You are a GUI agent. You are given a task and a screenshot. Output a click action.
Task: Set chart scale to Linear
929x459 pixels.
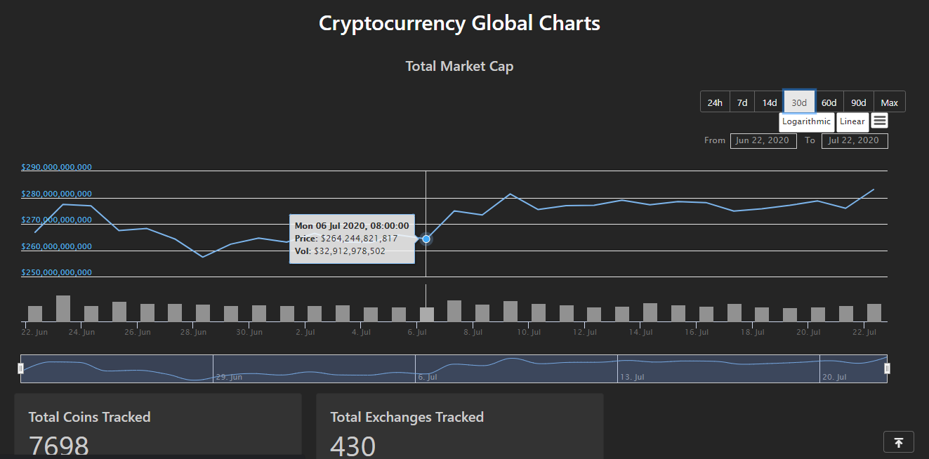tap(852, 121)
